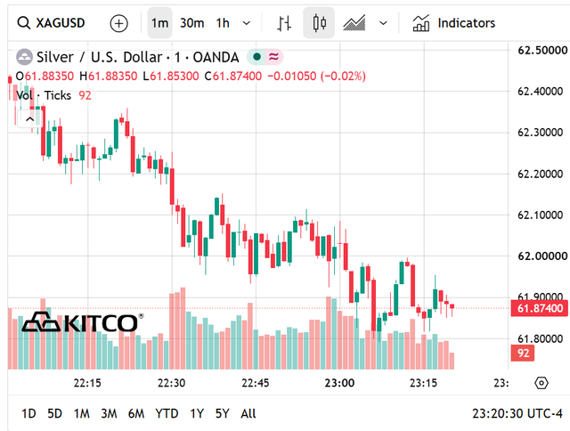Click the 61.87400 current price label

click(540, 308)
